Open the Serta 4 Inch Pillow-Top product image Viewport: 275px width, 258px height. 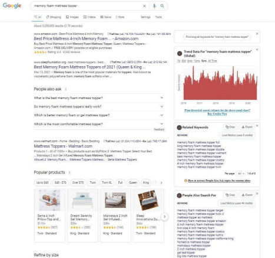(x=49, y=200)
